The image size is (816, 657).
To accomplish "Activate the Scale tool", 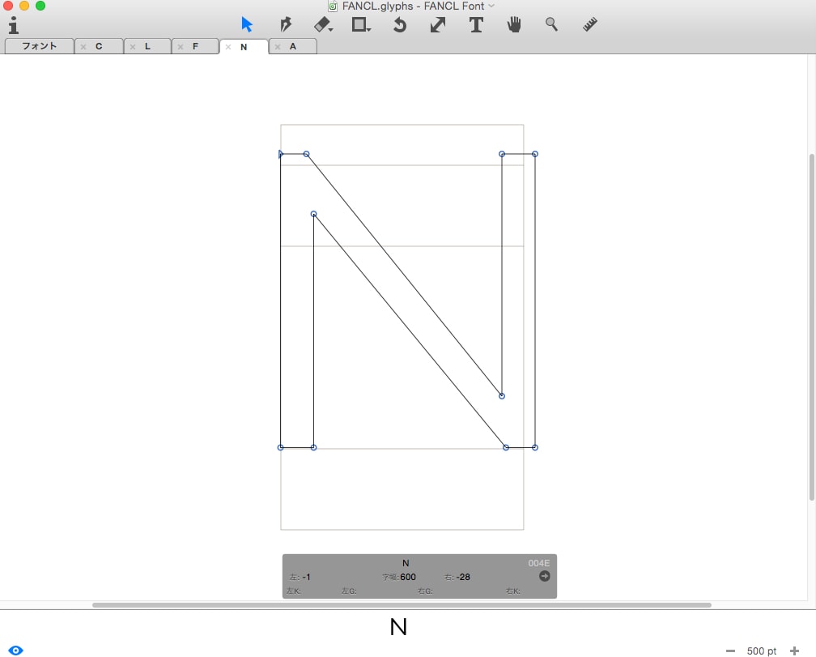I will pos(438,24).
